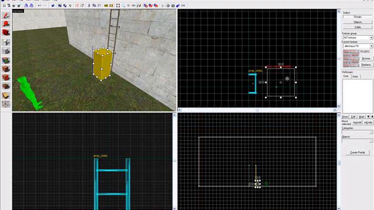Click bottom-left view scrollbar up arrow
The width and height of the screenshot is (374, 210).
coord(174,115)
